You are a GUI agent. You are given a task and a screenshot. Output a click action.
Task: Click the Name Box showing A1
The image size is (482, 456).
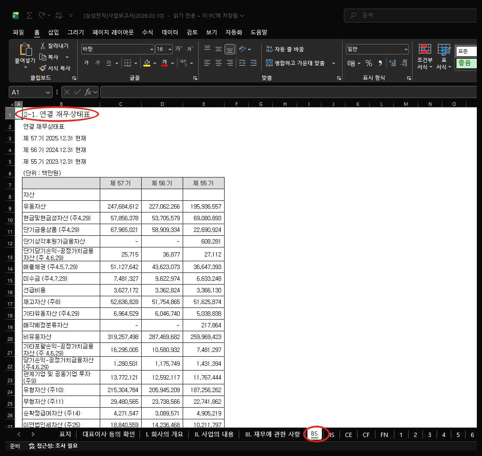point(30,92)
